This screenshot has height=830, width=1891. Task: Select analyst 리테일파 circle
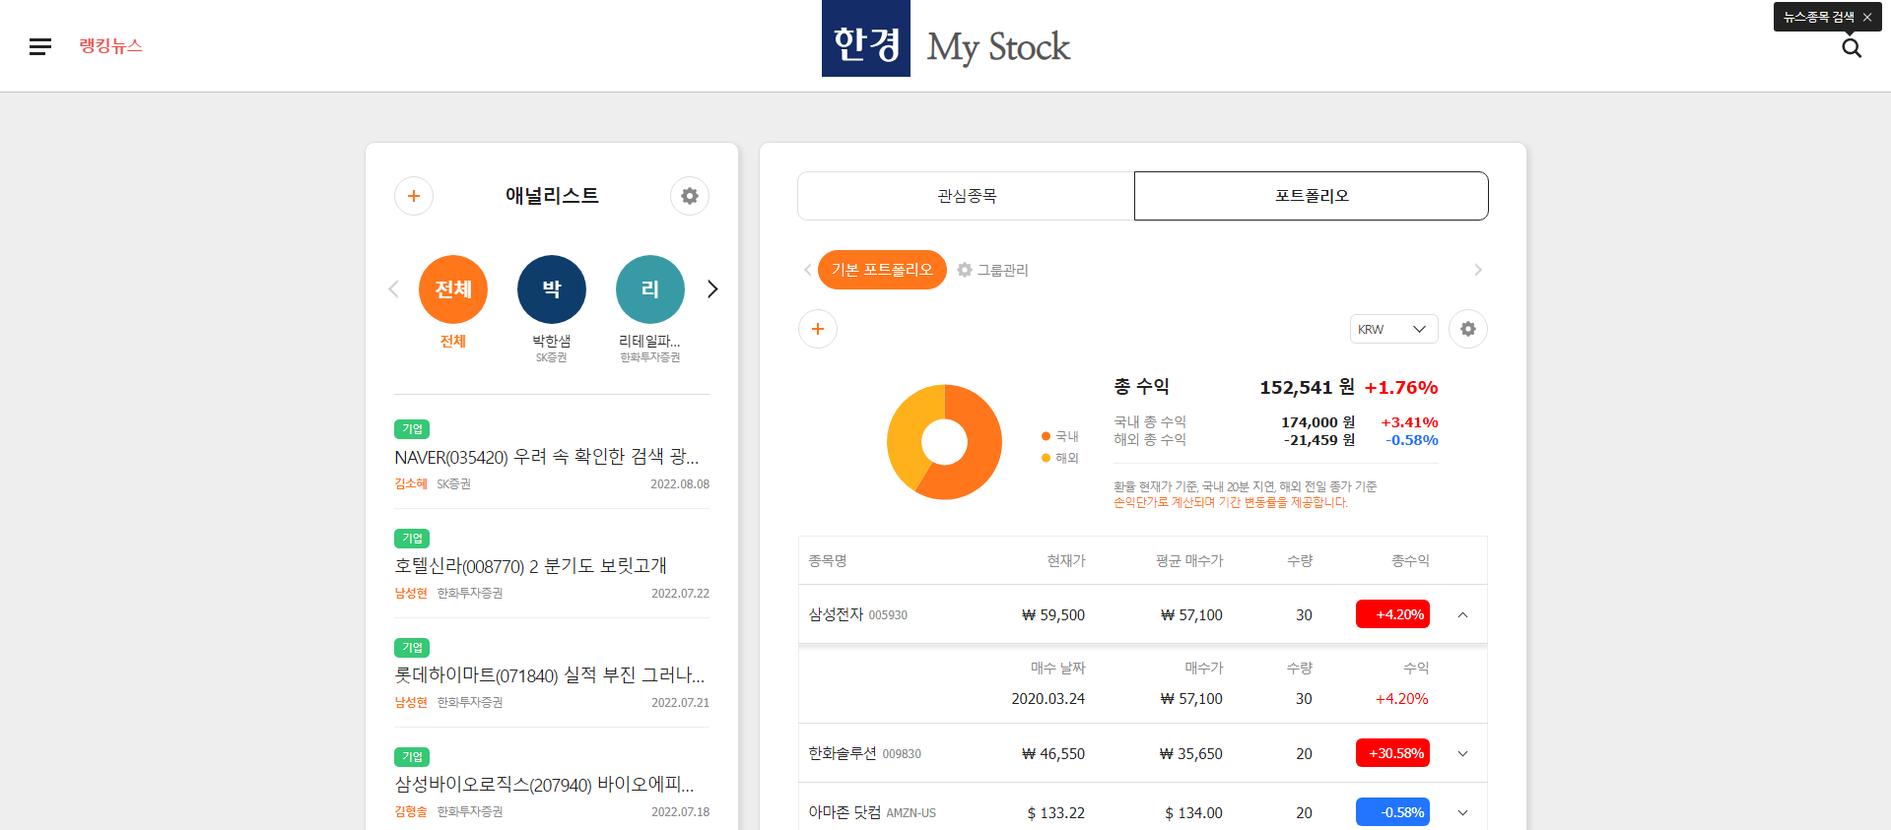point(650,289)
